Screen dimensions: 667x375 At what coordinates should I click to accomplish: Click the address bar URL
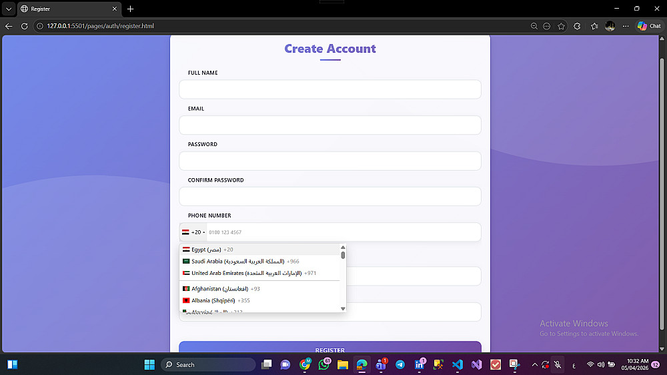[x=101, y=26]
